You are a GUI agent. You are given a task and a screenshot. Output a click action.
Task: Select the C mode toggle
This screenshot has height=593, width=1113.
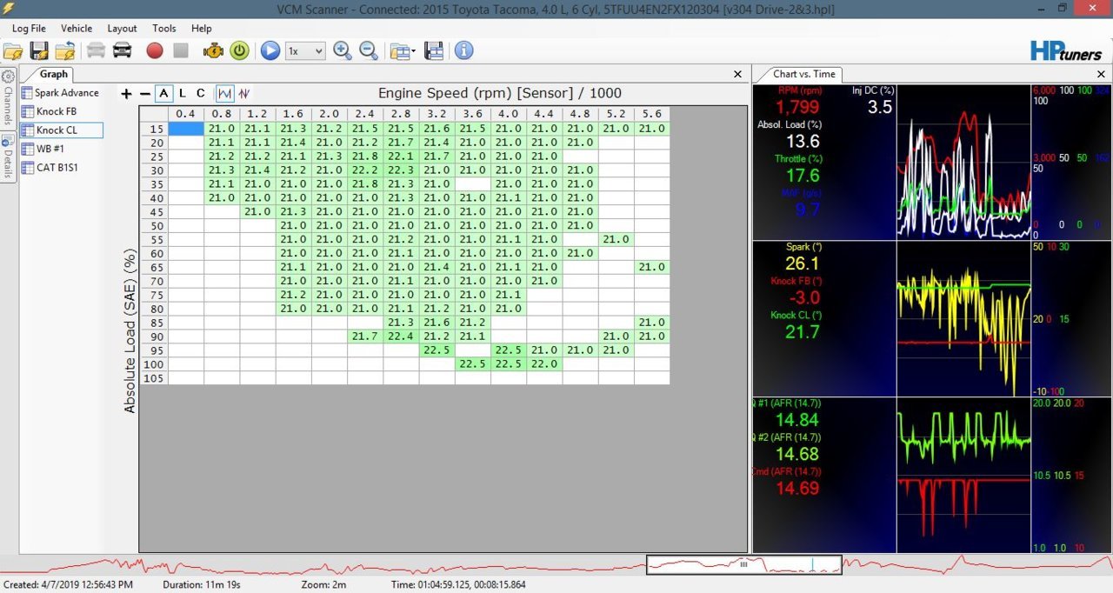coord(201,93)
